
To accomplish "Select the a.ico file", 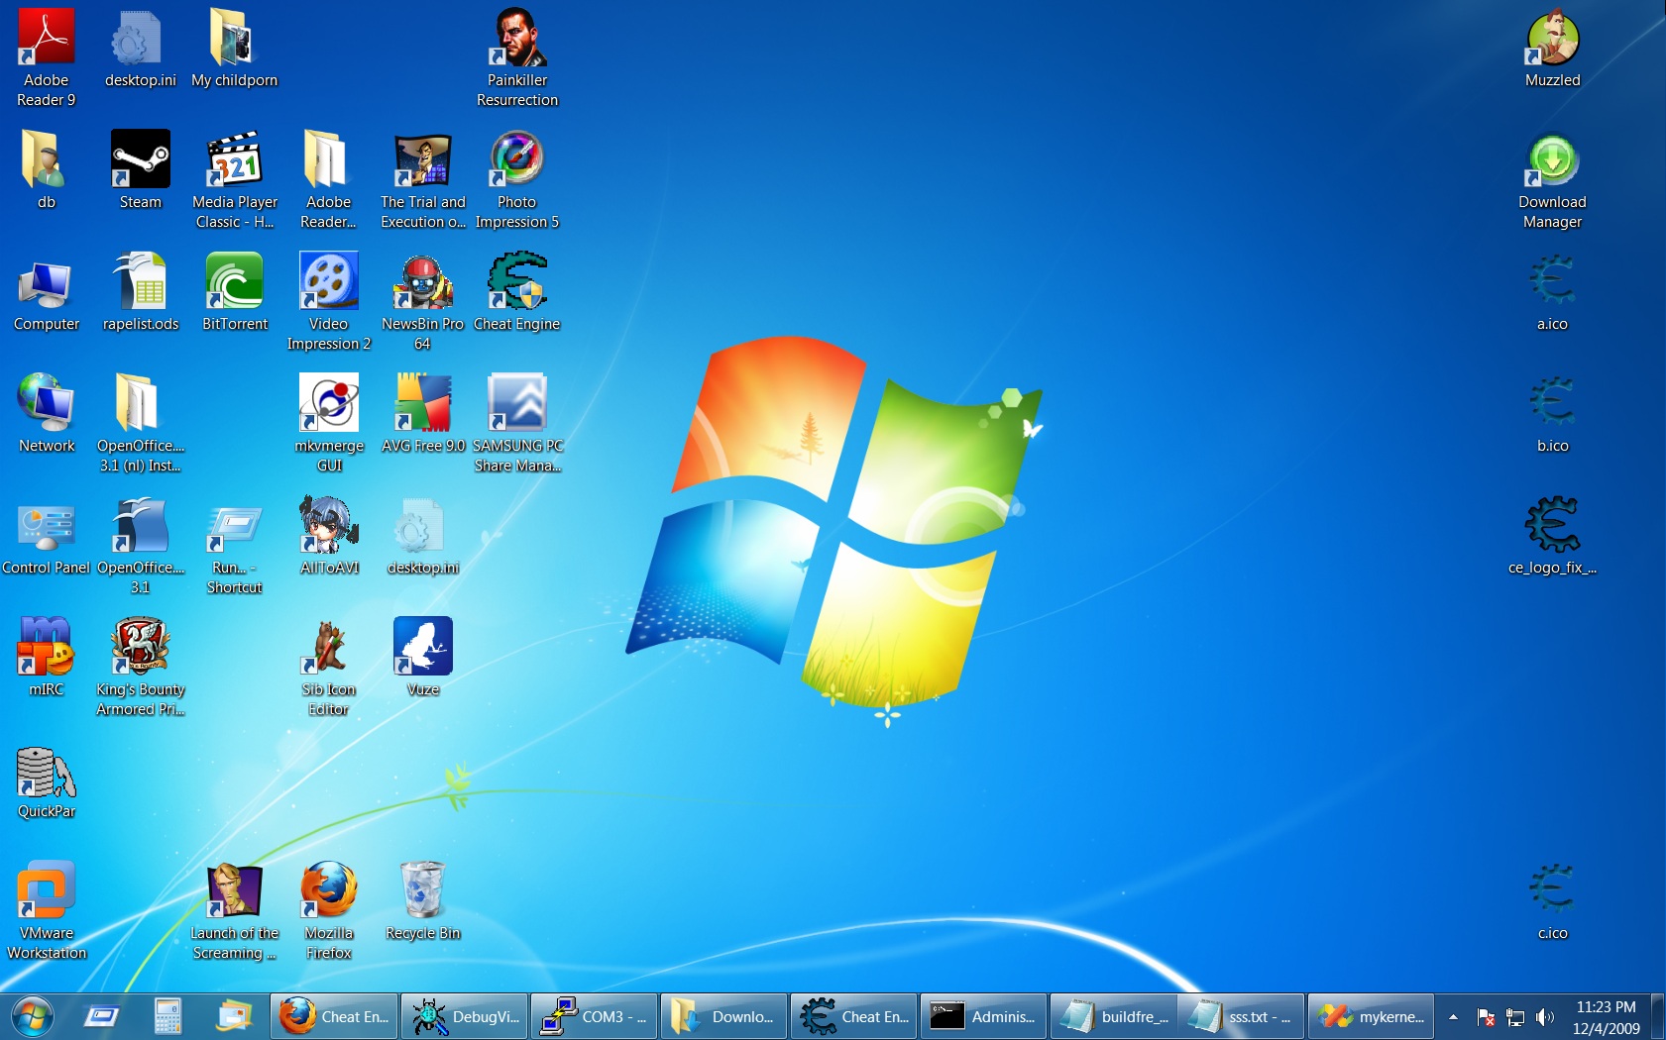I will [1552, 292].
